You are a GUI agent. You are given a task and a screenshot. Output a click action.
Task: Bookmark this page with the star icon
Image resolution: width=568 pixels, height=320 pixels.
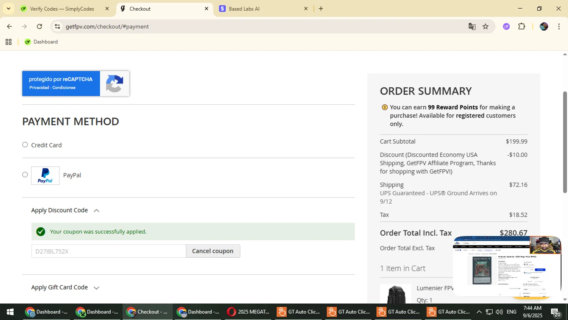point(485,26)
